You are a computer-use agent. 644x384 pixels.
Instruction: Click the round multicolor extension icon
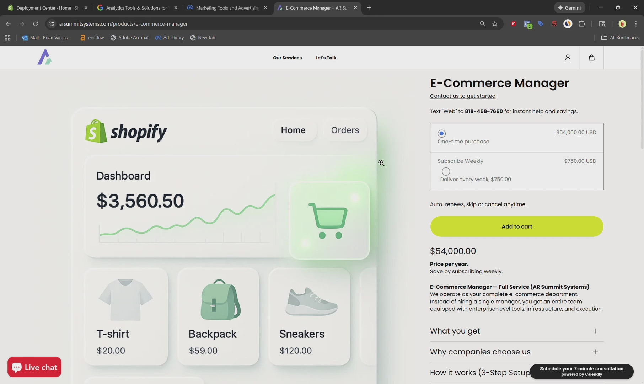pyautogui.click(x=568, y=24)
